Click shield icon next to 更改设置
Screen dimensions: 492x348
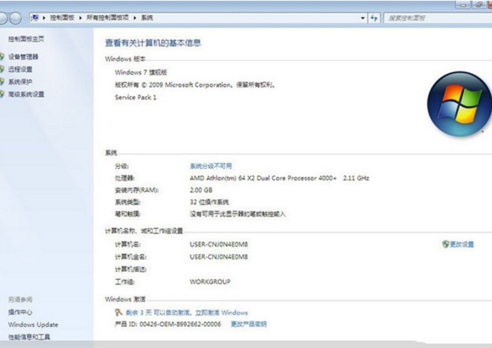[446, 244]
